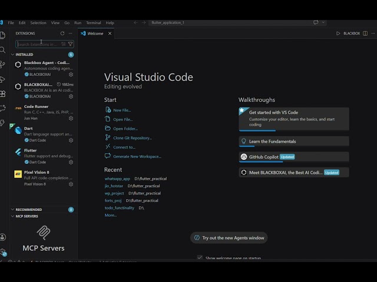Expand the RECOMMENDED section

tap(43, 210)
